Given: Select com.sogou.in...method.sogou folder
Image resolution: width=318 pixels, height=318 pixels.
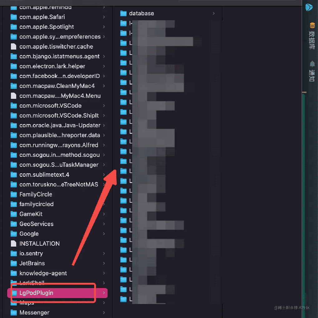Looking at the screenshot, I should click(x=60, y=155).
